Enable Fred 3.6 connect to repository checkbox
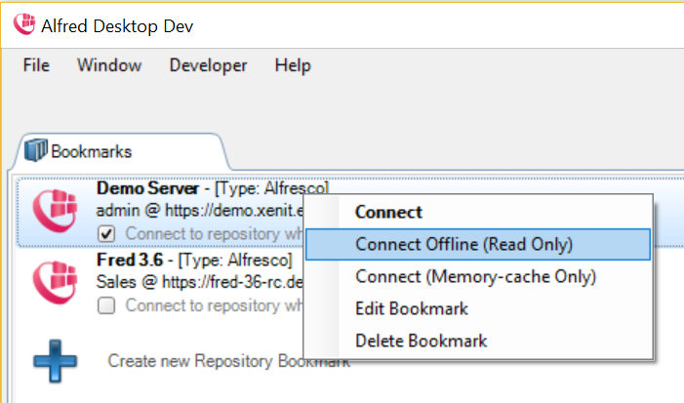This screenshot has height=403, width=684. coord(108,306)
